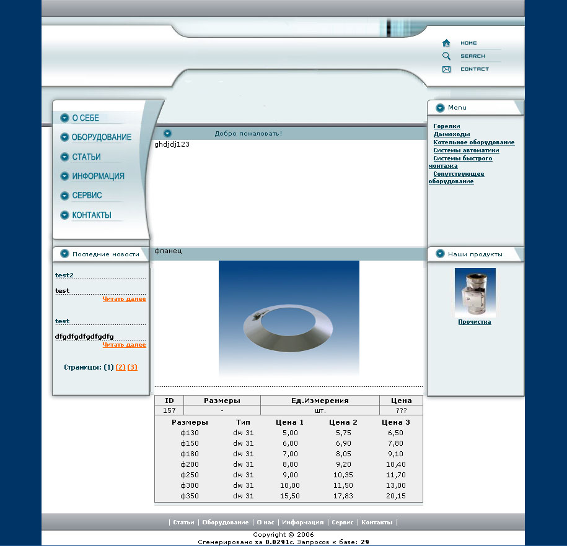Open the CONTACT link
The width and height of the screenshot is (567, 546).
pos(475,69)
